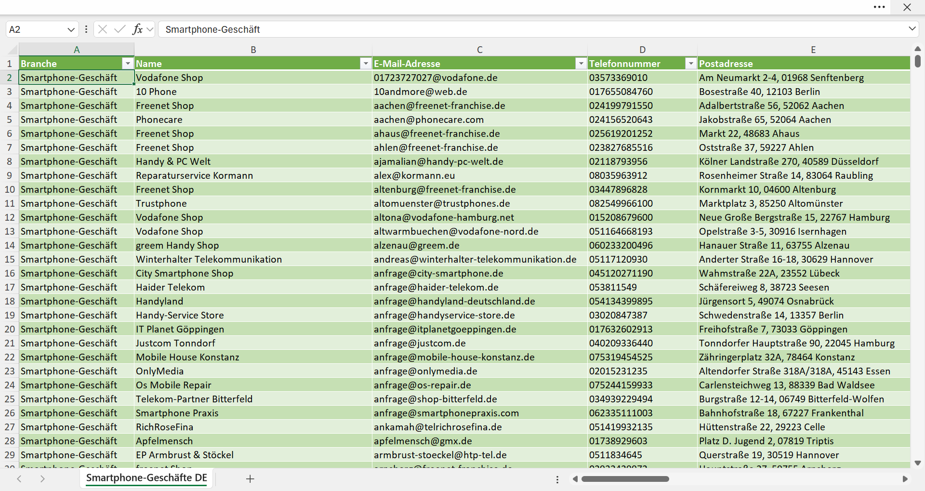925x491 pixels.
Task: Click the horizontal scrollbar thumb
Action: click(625, 479)
